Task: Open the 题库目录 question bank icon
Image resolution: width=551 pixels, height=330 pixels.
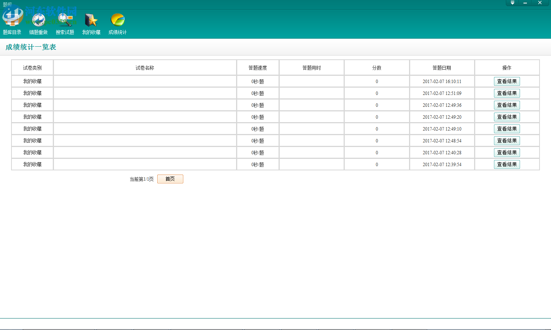Action: click(12, 23)
